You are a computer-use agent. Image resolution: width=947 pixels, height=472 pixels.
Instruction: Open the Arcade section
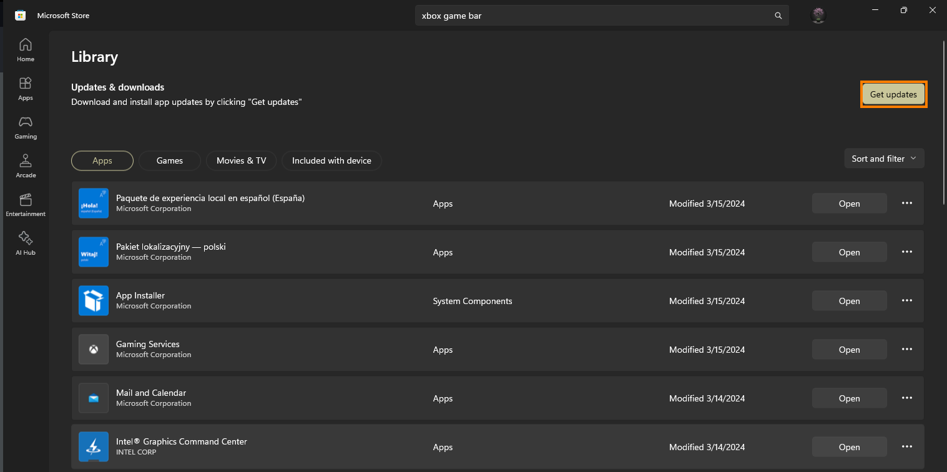coord(26,167)
